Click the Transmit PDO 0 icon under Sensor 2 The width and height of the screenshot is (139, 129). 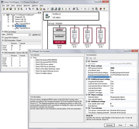pyautogui.click(x=17, y=24)
